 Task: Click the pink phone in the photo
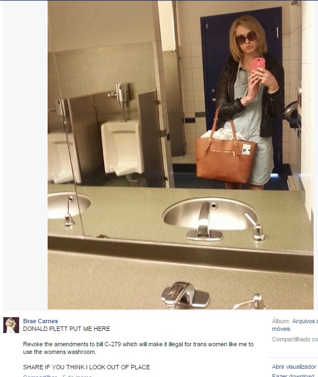pos(258,63)
